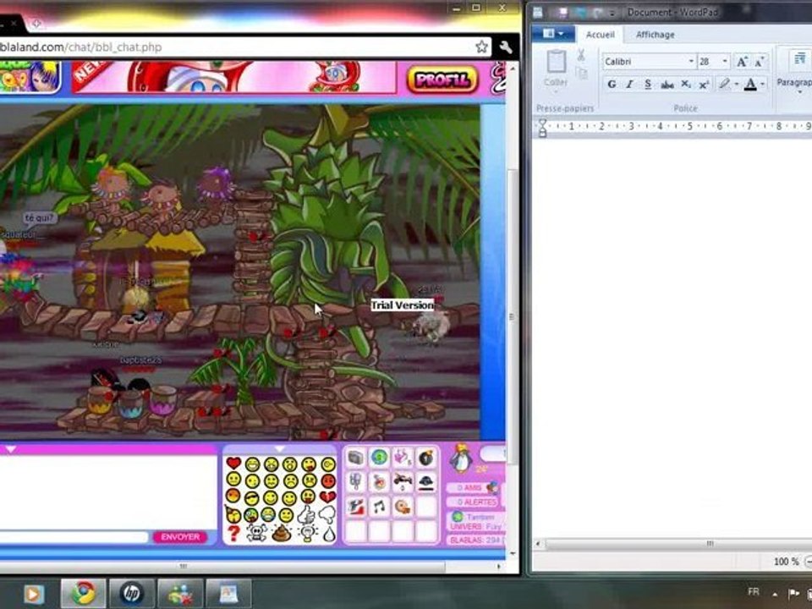812x609 pixels.
Task: Insert the thought cloud emoticon
Action: [327, 515]
